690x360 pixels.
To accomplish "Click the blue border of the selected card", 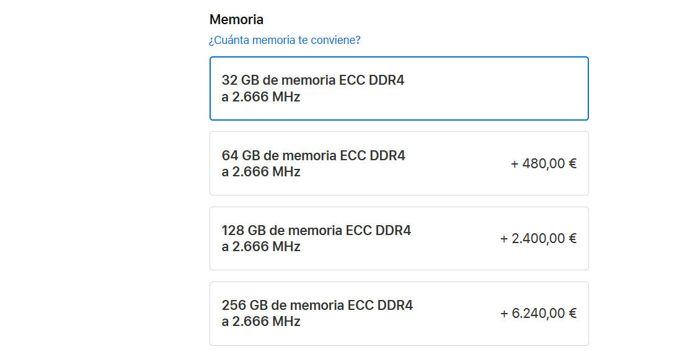I will pyautogui.click(x=399, y=57).
